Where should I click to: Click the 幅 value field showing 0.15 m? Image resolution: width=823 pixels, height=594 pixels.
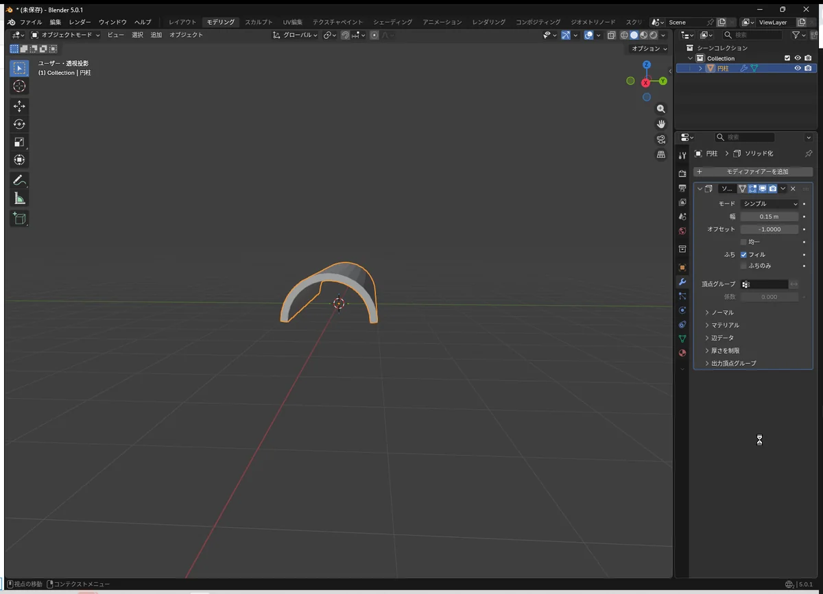[x=770, y=216]
